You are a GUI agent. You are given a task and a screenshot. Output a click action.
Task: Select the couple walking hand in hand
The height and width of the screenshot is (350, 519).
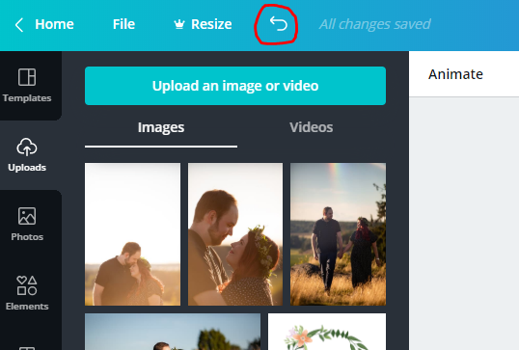click(338, 234)
